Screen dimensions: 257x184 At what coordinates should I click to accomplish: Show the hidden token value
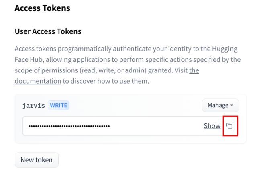click(x=212, y=126)
